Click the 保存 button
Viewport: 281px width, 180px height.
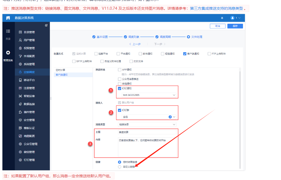tap(235, 26)
